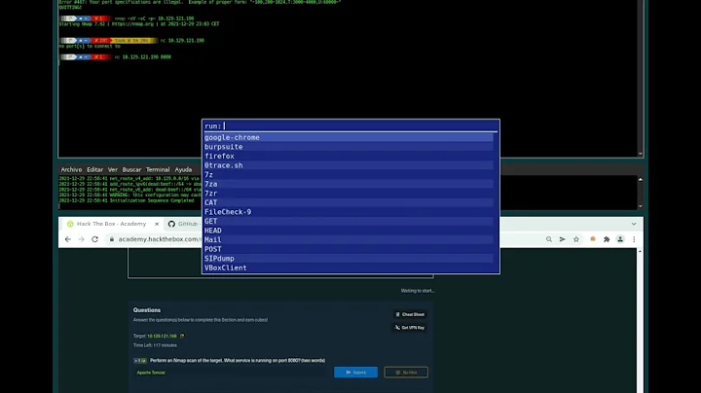Select google-chrome in the run launcher
This screenshot has height=393, width=701.
[349, 137]
